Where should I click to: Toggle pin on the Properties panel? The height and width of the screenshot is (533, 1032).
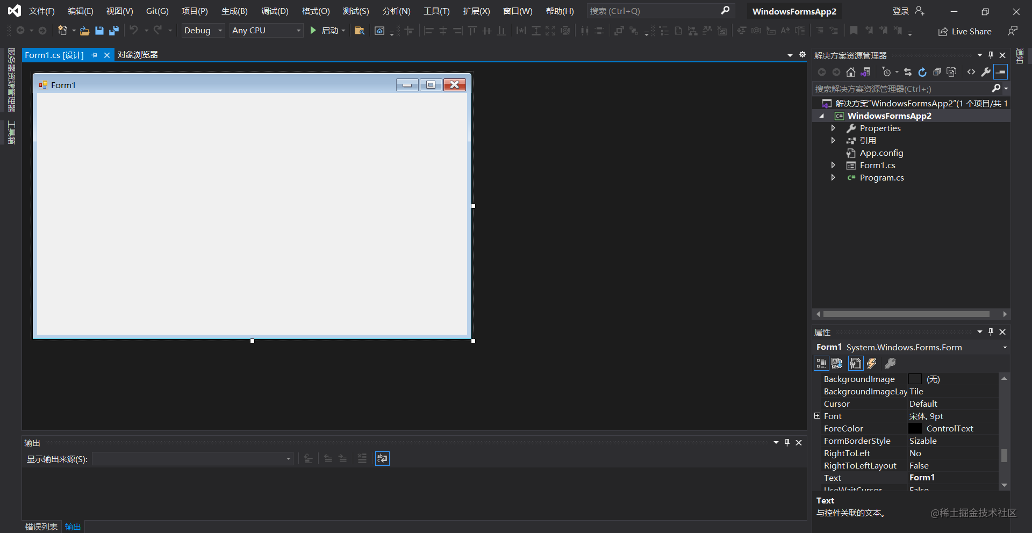(991, 332)
